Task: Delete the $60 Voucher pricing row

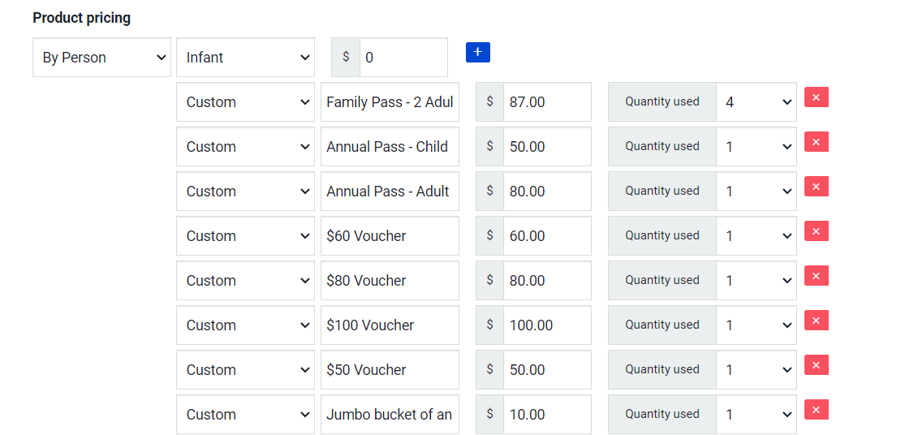Action: point(816,231)
